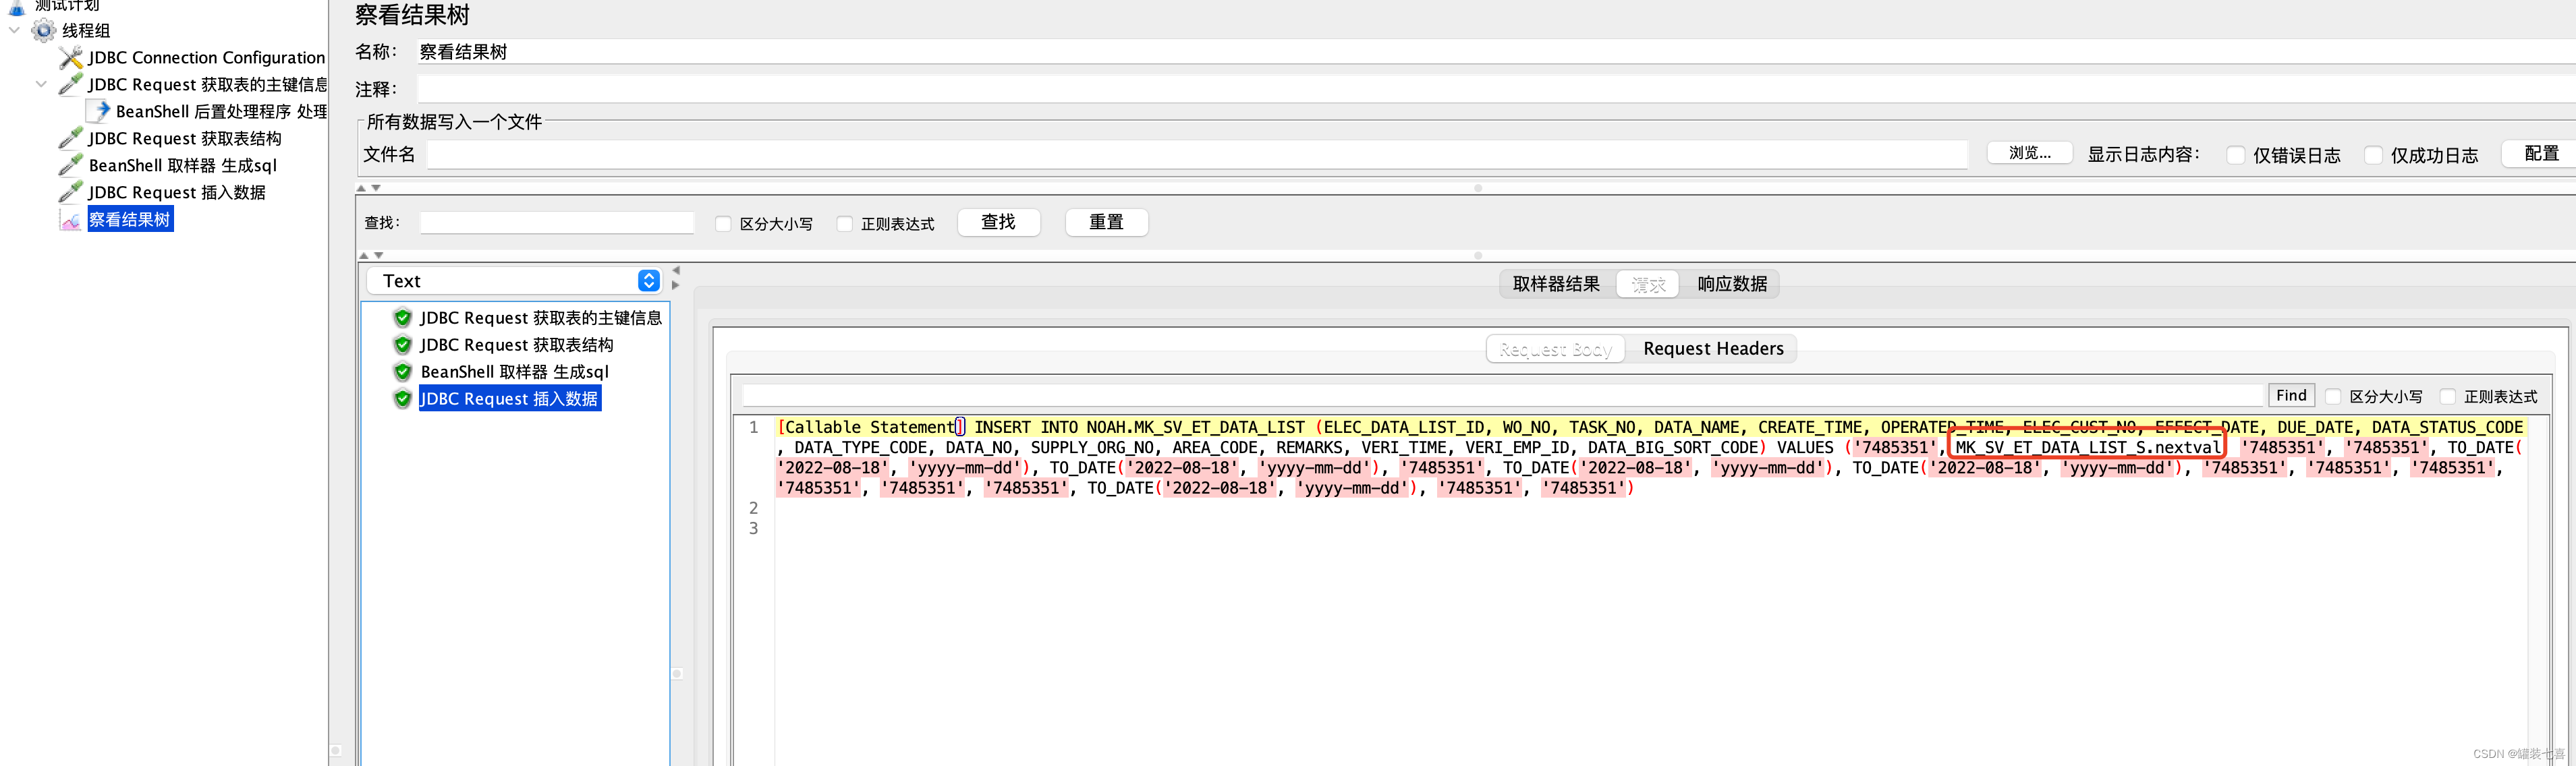The image size is (2576, 766).
Task: Click the 查找 search text field
Action: (557, 223)
